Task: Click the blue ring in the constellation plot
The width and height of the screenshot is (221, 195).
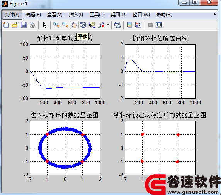Action: tap(65, 129)
